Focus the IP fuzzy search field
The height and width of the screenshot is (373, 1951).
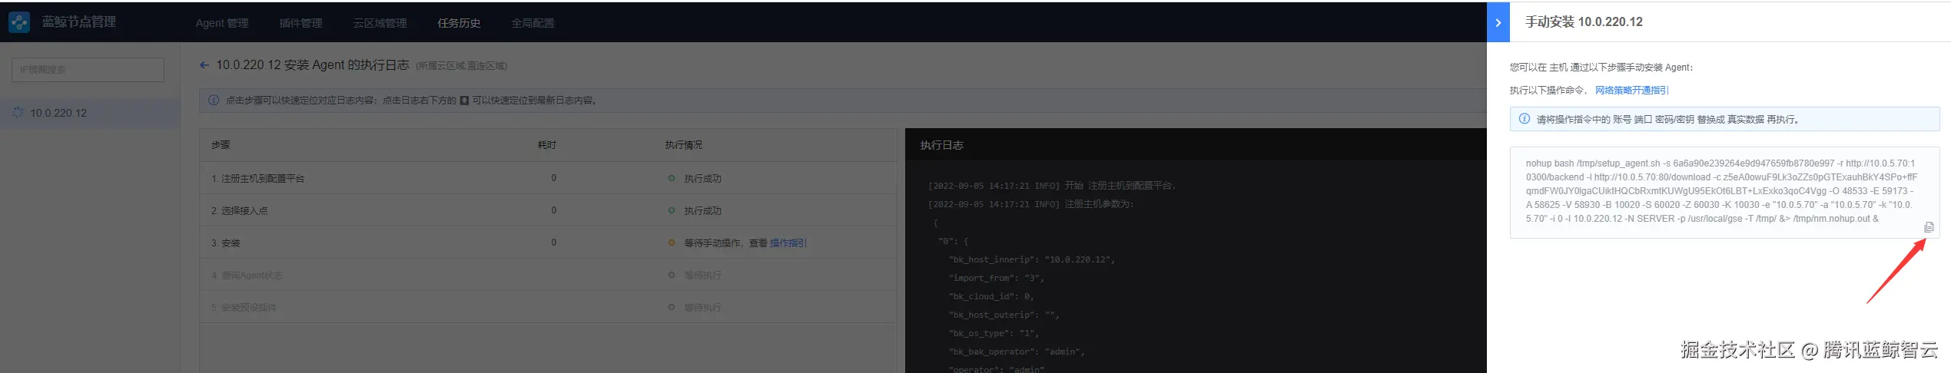pyautogui.click(x=88, y=70)
